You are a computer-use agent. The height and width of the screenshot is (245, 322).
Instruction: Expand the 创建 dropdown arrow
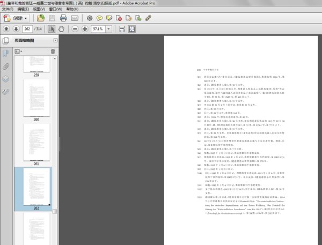tap(26, 18)
